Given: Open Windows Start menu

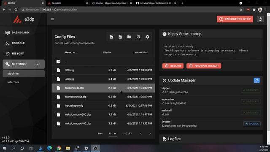Looking at the screenshot, I should coord(4,148).
